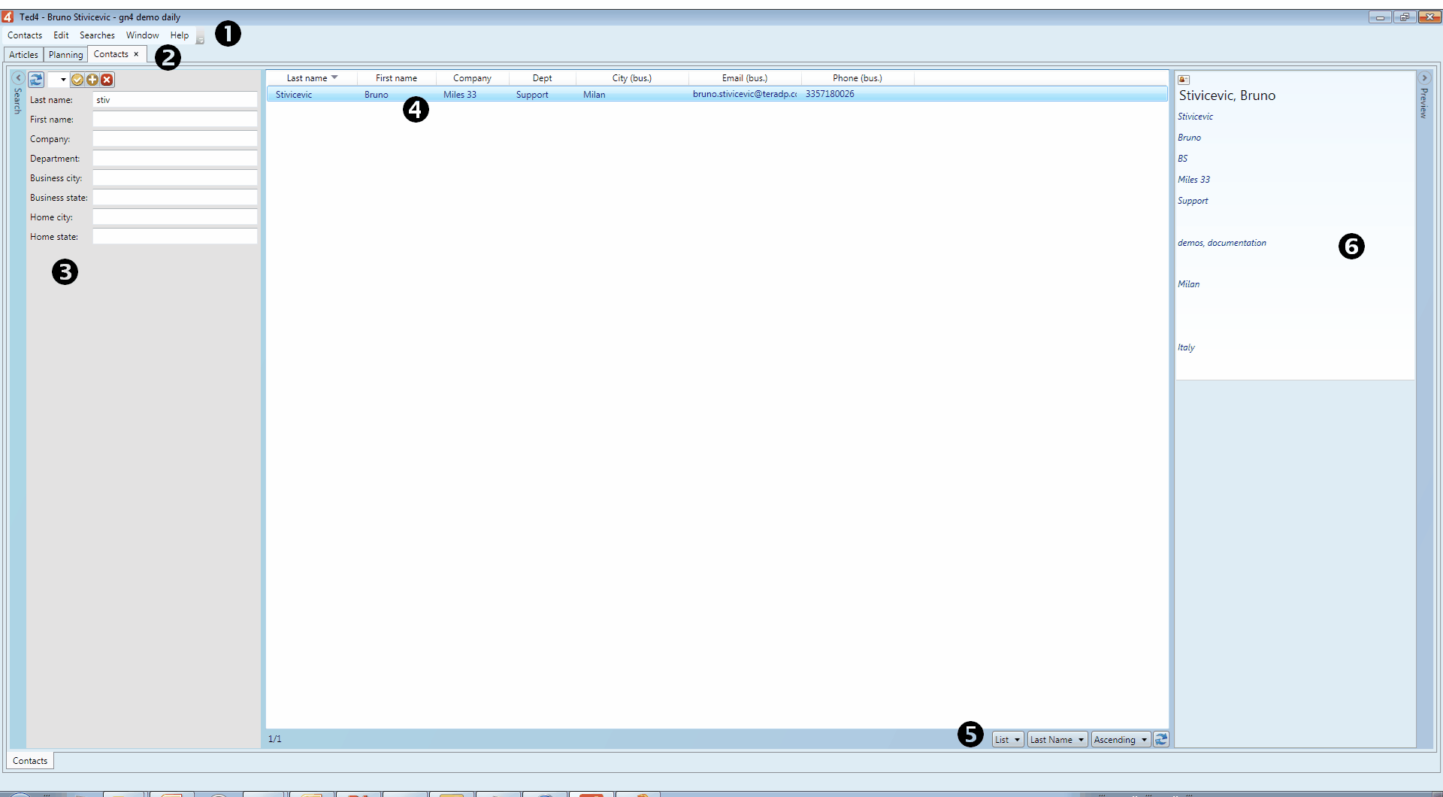
Task: Open the Last Name sort field dropdown
Action: pyautogui.click(x=1057, y=740)
